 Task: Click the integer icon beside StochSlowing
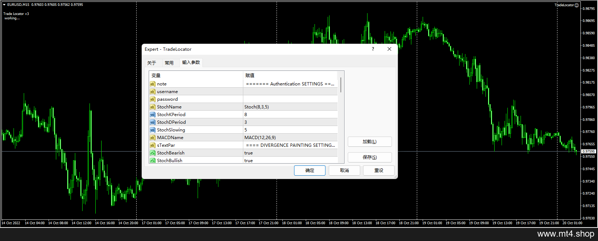click(x=152, y=130)
